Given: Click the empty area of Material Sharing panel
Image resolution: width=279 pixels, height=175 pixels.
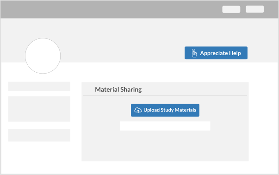Looking at the screenshot, I should (165, 147).
